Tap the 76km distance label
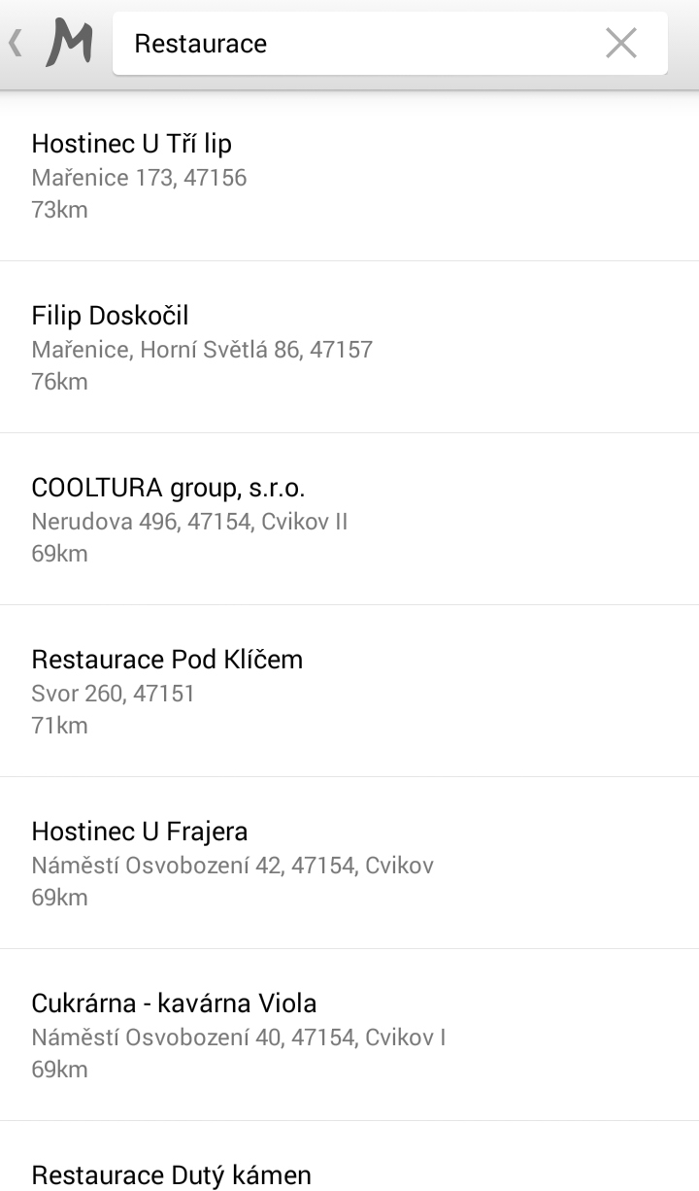This screenshot has width=699, height=1191. pyautogui.click(x=59, y=382)
